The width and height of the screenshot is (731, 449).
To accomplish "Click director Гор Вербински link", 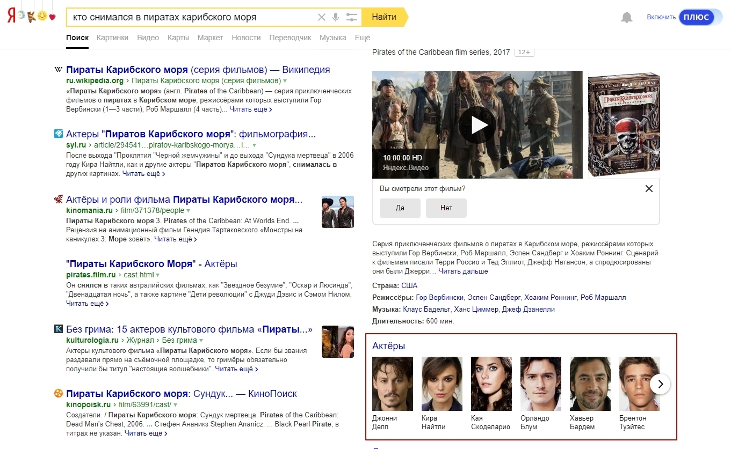I will pyautogui.click(x=439, y=297).
